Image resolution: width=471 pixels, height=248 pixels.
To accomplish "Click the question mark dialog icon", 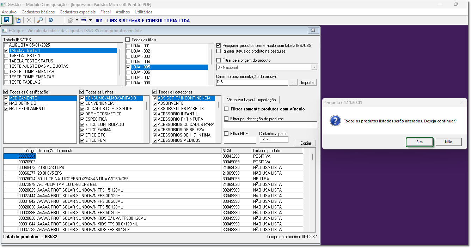I will tap(335, 121).
